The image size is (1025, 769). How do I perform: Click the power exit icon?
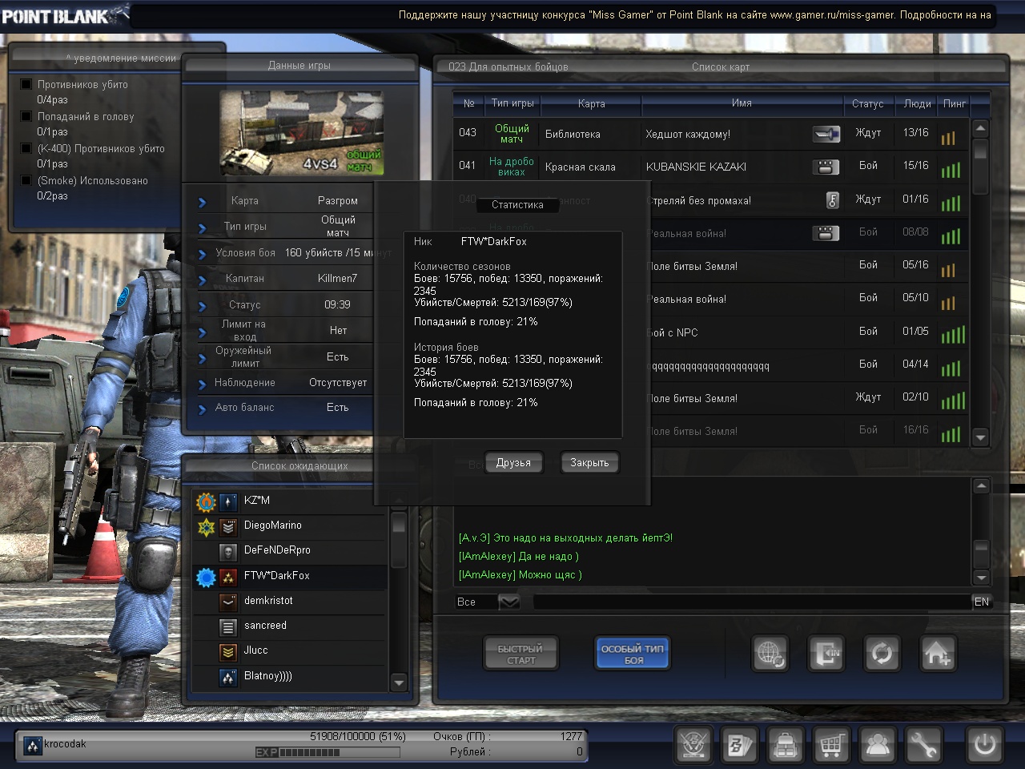(984, 745)
